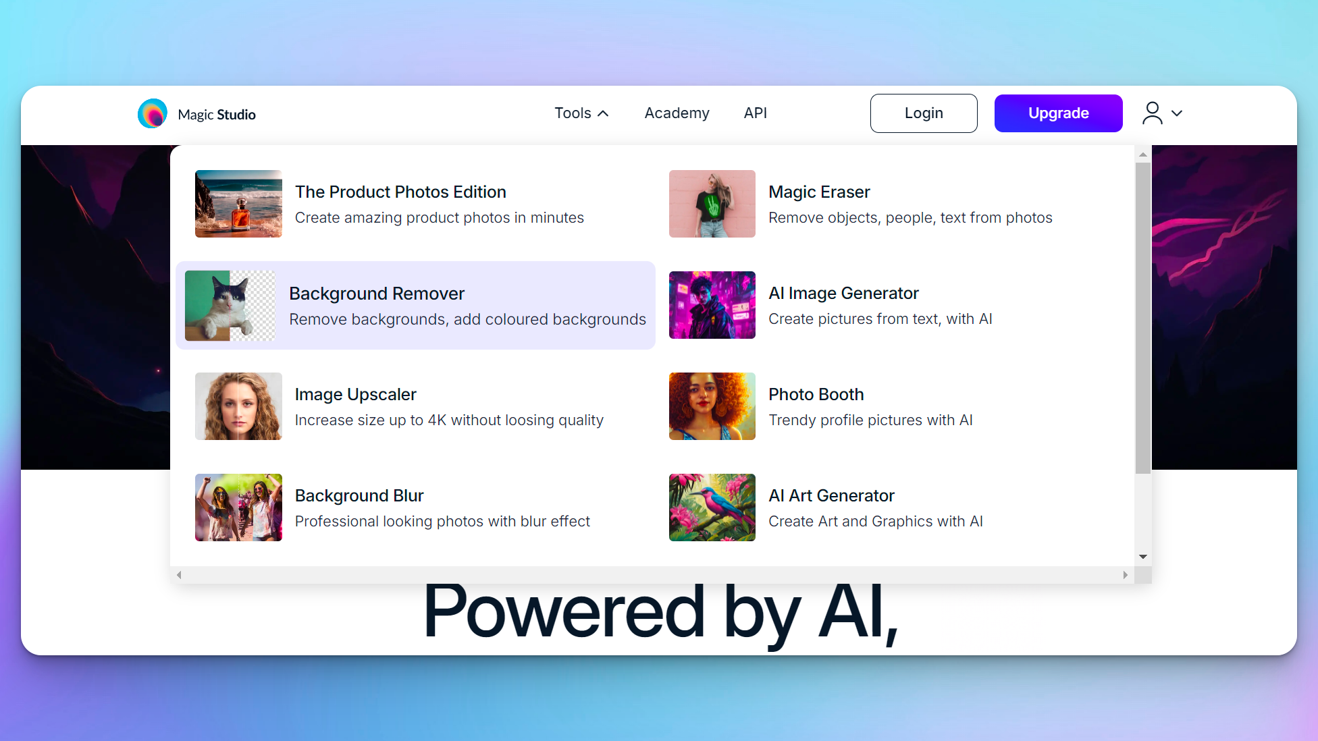1318x741 pixels.
Task: Expand the account dropdown chevron
Action: pos(1177,113)
